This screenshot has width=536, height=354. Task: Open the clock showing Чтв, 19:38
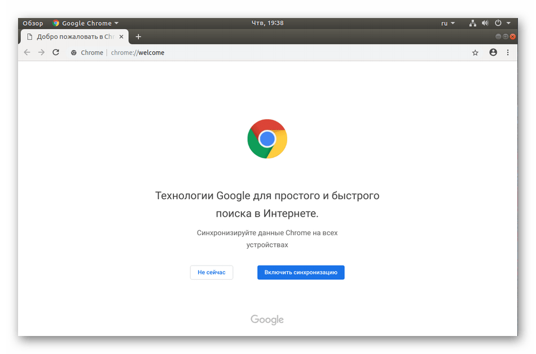click(x=267, y=23)
